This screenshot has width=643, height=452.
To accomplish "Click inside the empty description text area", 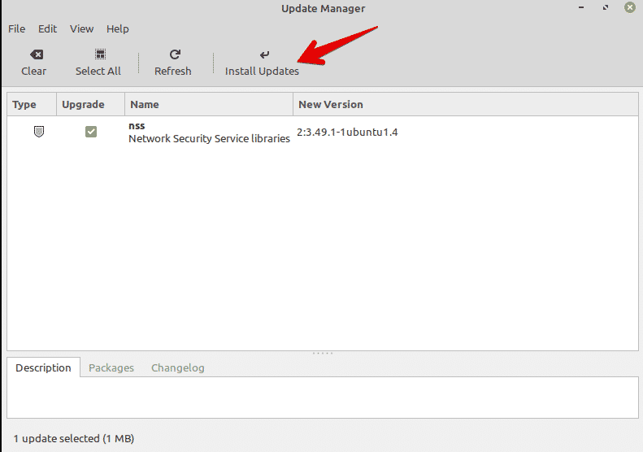I will pyautogui.click(x=323, y=398).
